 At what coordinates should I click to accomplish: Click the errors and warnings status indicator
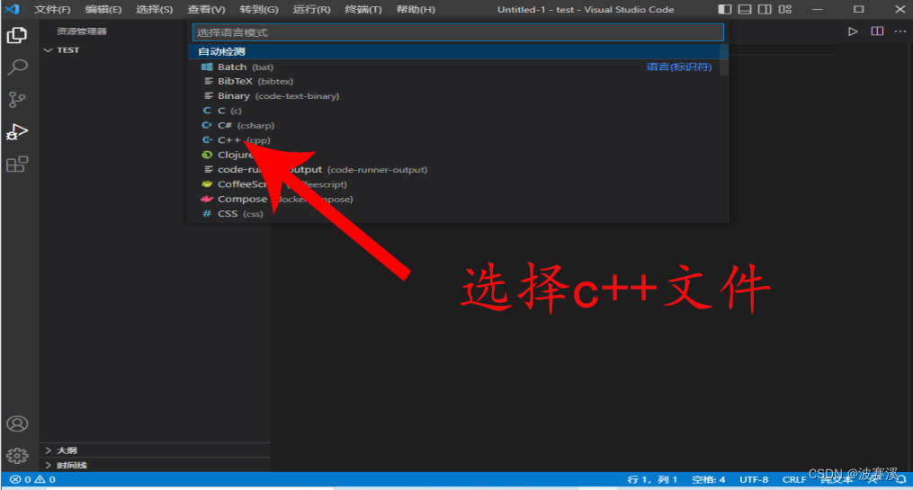pos(32,479)
